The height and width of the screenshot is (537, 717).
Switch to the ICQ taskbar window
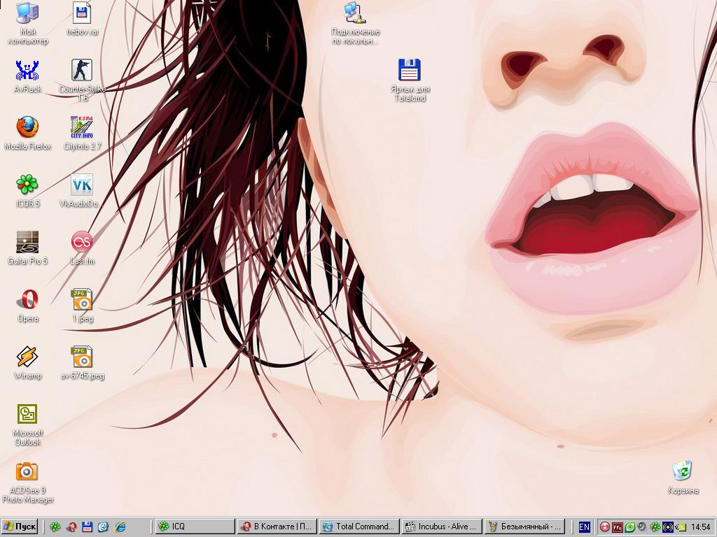pos(195,527)
